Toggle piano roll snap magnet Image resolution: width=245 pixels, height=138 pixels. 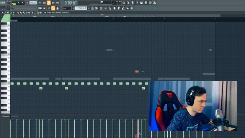tap(8, 13)
